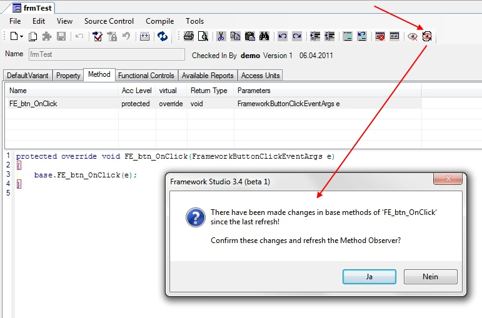The width and height of the screenshot is (482, 318).
Task: Toggle the crossed-out eye observer icon
Action: click(x=413, y=36)
